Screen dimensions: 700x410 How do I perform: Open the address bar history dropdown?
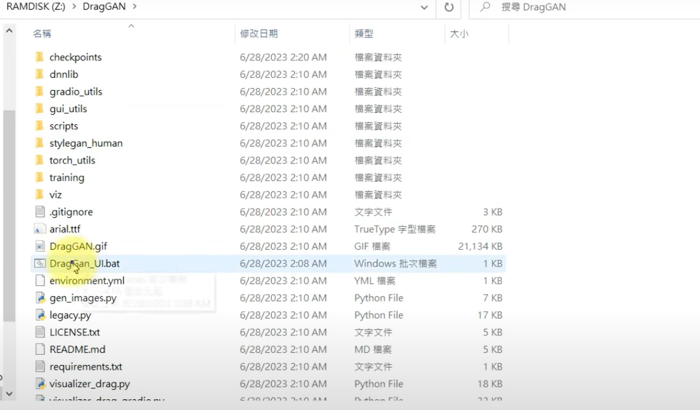[x=424, y=8]
